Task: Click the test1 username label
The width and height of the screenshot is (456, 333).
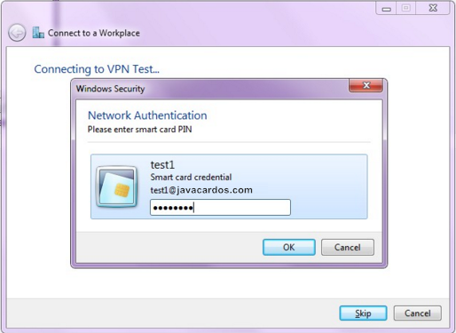Action: click(162, 165)
